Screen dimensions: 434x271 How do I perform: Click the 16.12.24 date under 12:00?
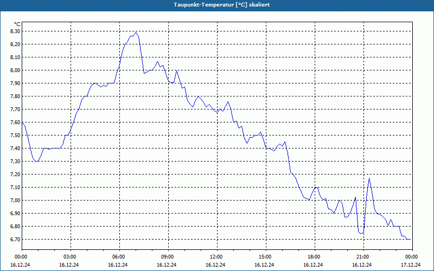[x=215, y=264]
